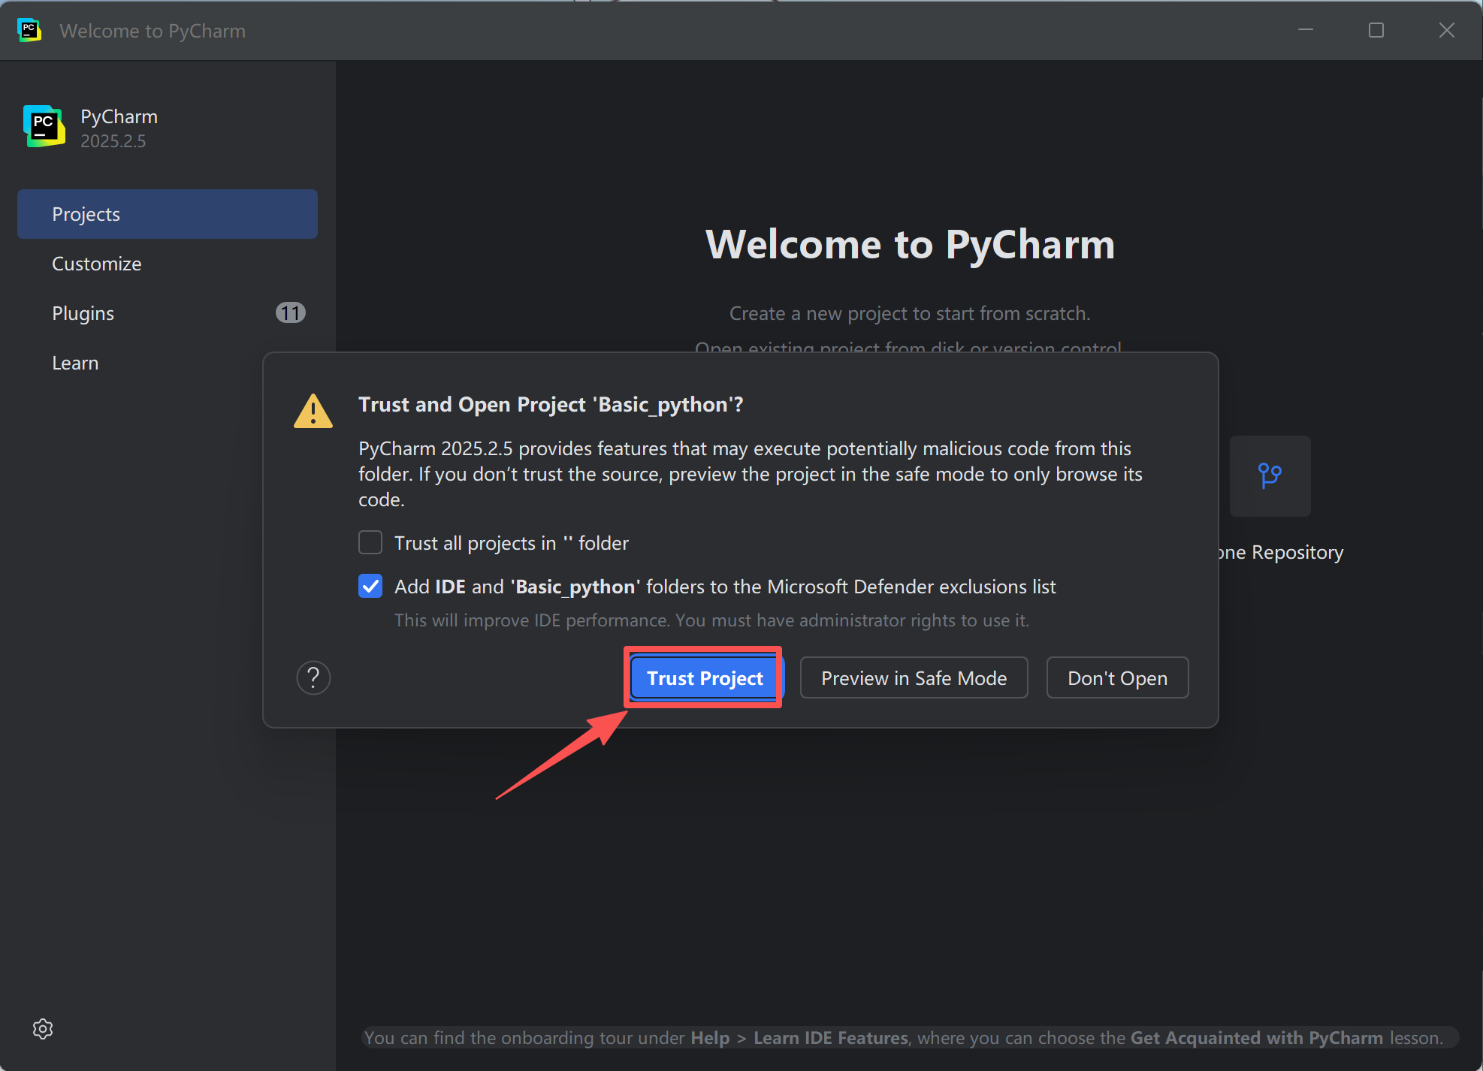The height and width of the screenshot is (1071, 1483).
Task: Uncheck Microsoft Defender exclusions list checkbox
Action: click(x=370, y=586)
